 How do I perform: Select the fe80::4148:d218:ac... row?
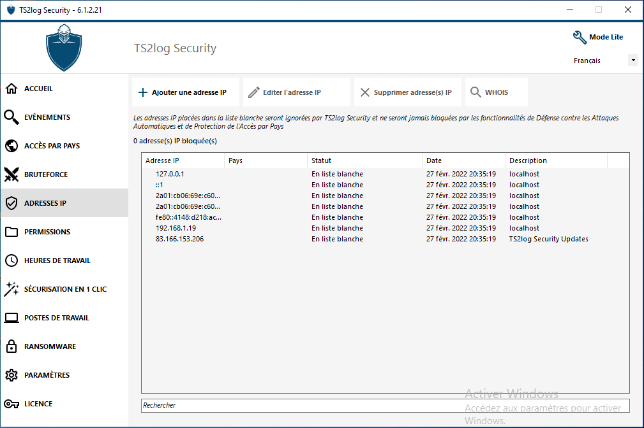tap(386, 217)
